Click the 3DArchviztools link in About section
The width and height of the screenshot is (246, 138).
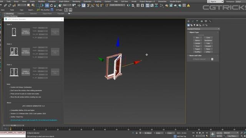click(x=34, y=120)
